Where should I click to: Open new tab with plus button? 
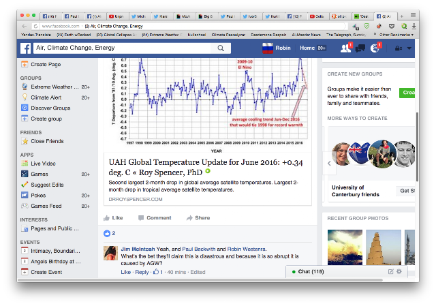(402, 16)
